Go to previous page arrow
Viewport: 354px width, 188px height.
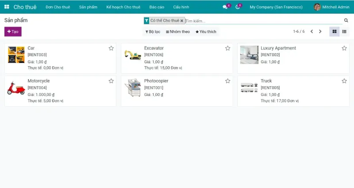pyautogui.click(x=312, y=31)
